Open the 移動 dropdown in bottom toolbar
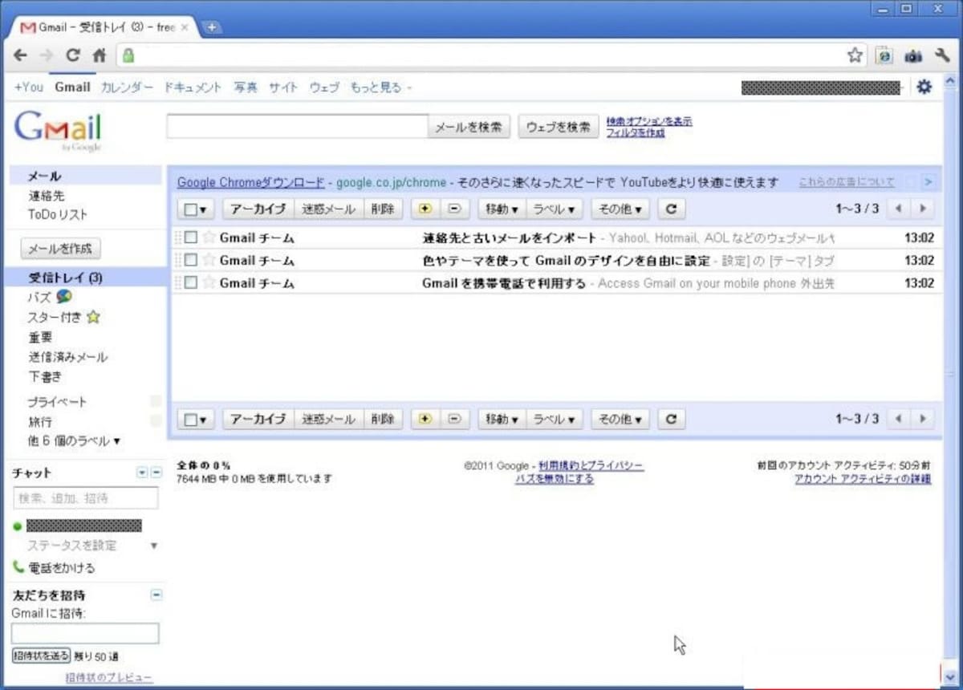This screenshot has height=690, width=963. coord(502,419)
